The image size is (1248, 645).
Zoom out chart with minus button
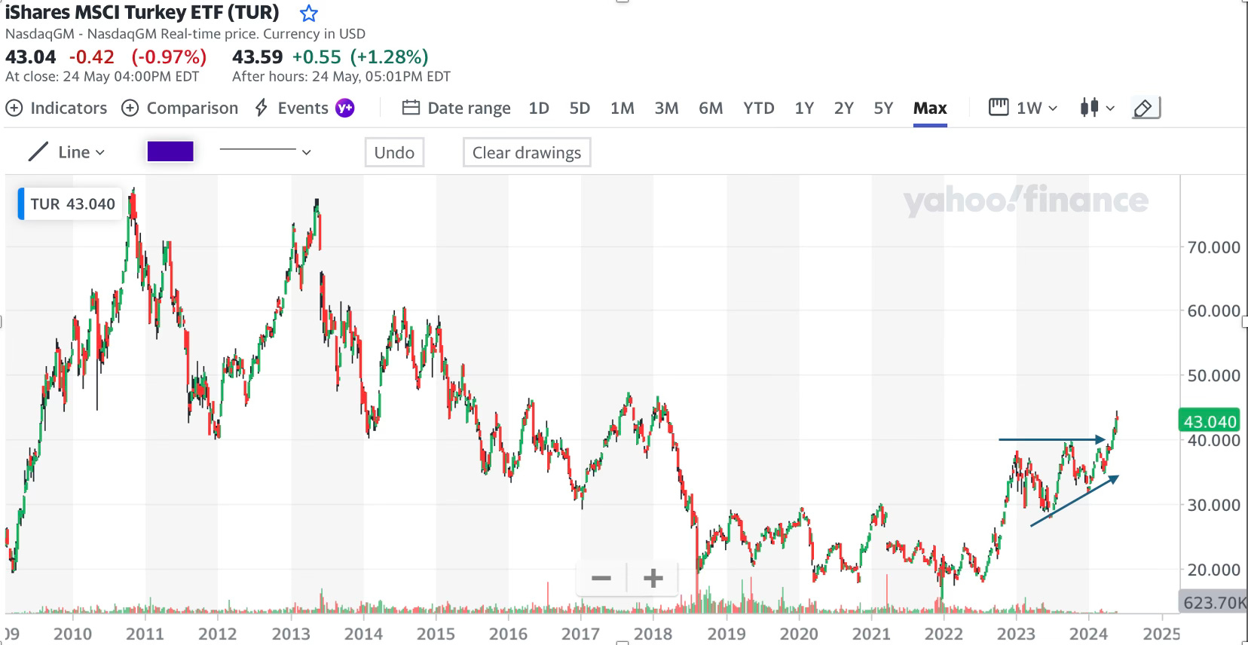point(601,579)
